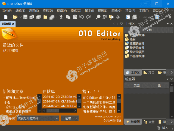Click the Open file folder icon

(15, 17)
